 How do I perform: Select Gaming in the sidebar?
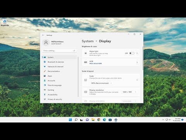click(x=59, y=90)
